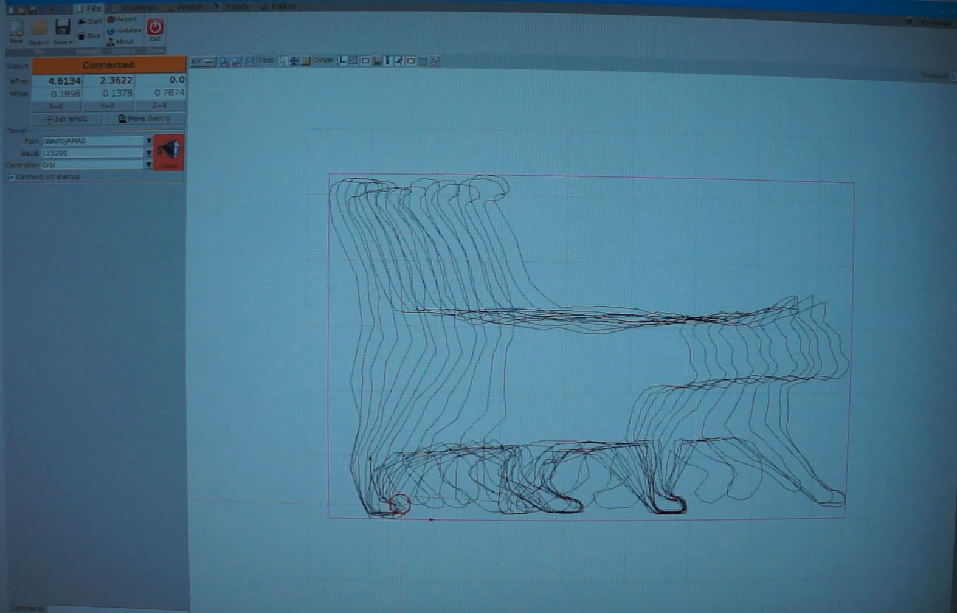Zero the X axis with X=0

(x=56, y=106)
